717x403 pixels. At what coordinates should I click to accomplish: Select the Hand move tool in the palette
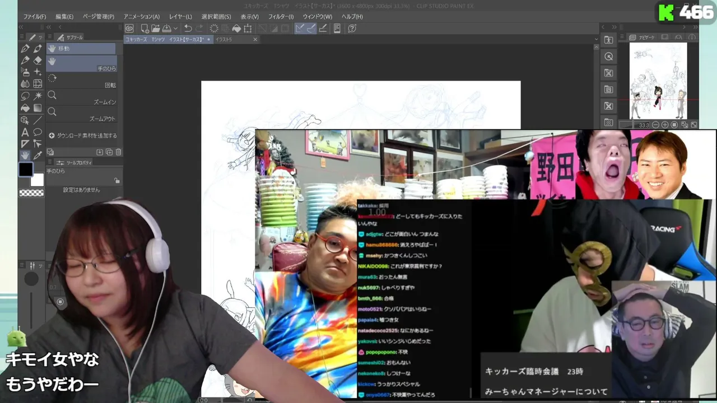[x=25, y=156]
